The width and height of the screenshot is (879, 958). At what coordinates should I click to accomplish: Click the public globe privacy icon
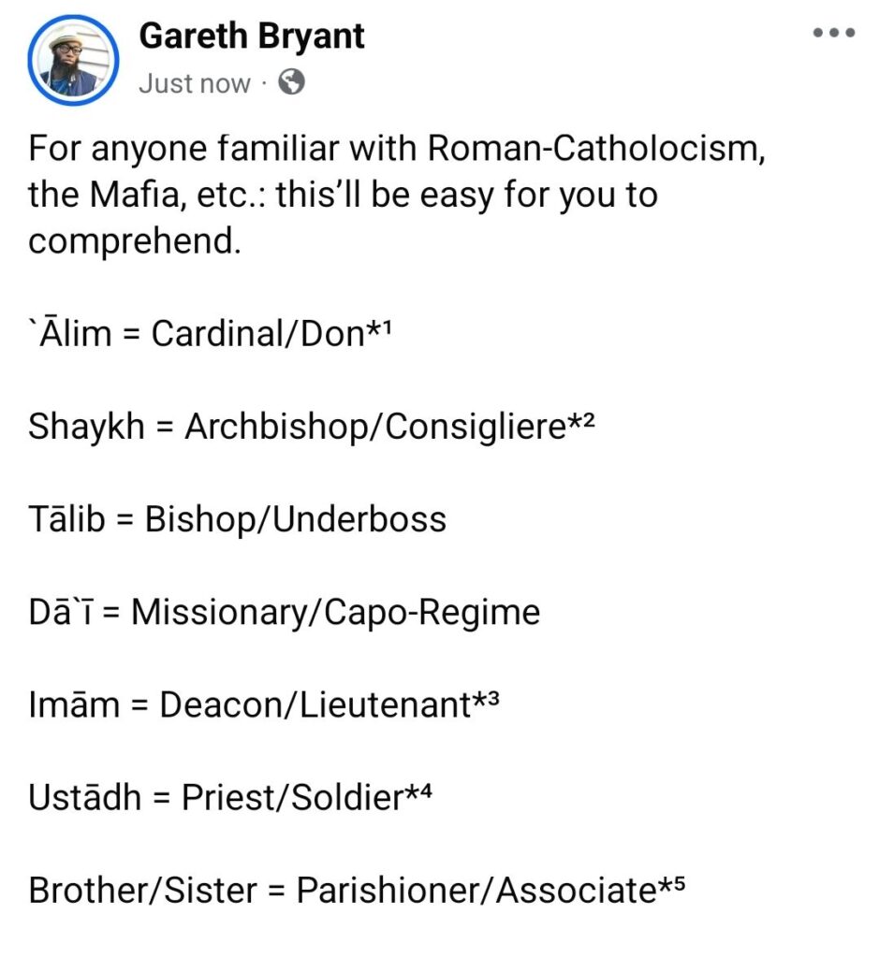[x=292, y=83]
